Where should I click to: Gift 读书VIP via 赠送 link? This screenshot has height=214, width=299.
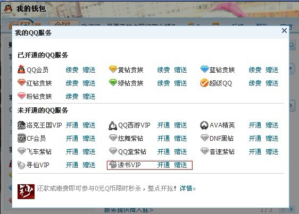click(180, 165)
